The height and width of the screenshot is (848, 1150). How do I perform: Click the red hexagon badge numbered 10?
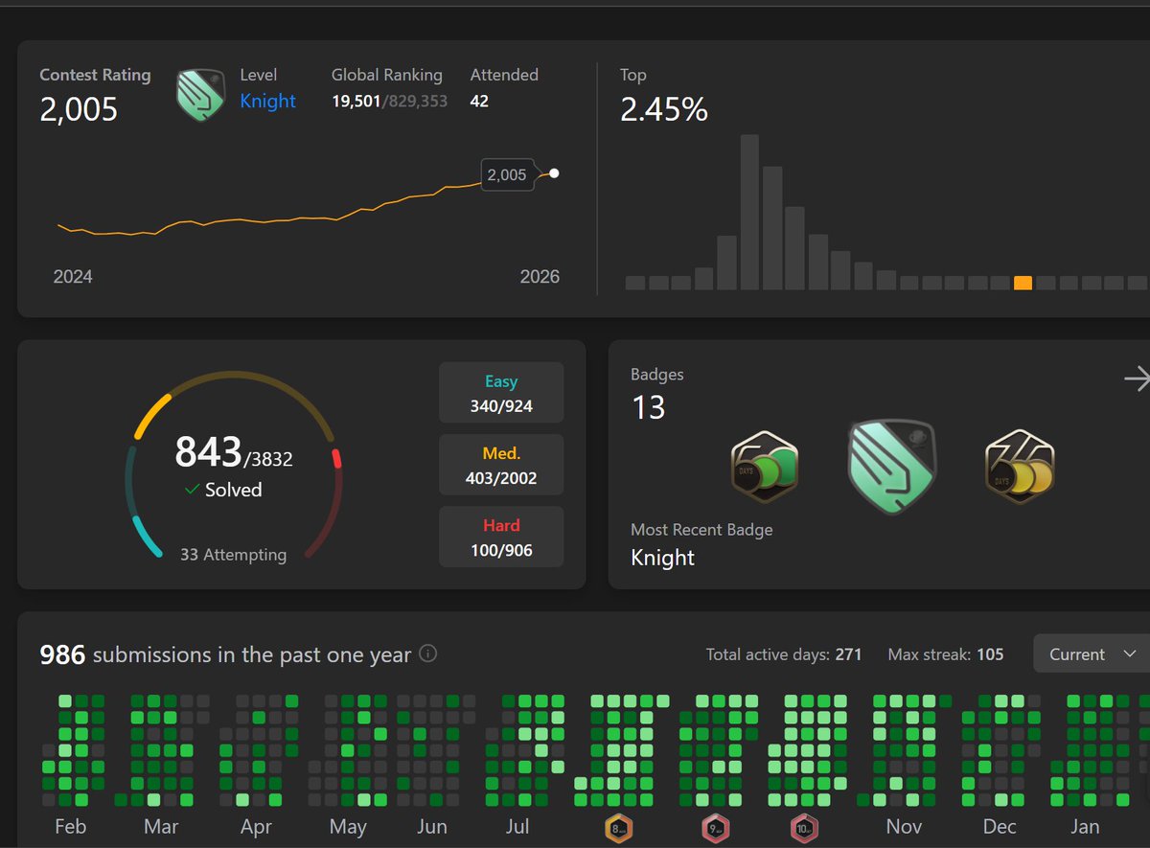pyautogui.click(x=804, y=829)
